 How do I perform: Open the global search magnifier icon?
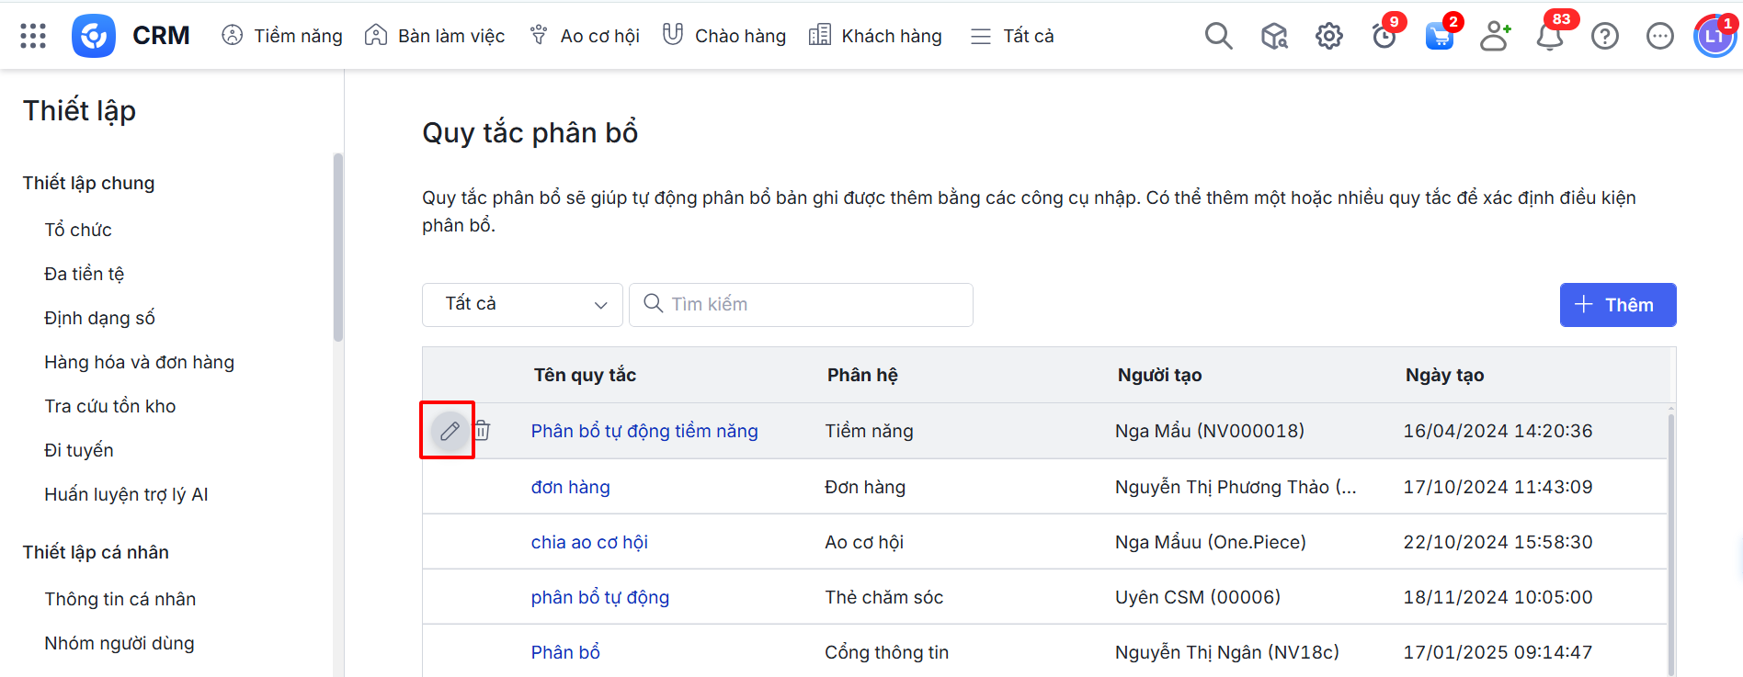click(1218, 36)
